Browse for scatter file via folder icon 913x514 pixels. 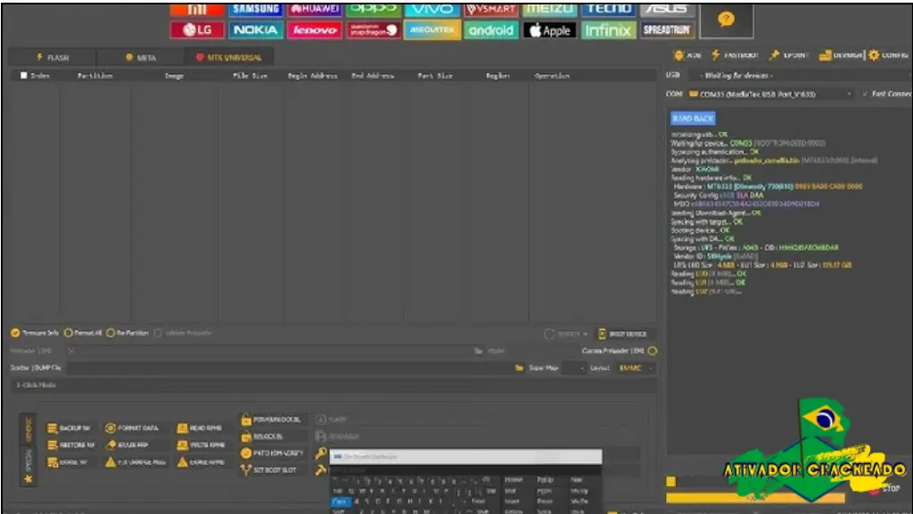(519, 368)
